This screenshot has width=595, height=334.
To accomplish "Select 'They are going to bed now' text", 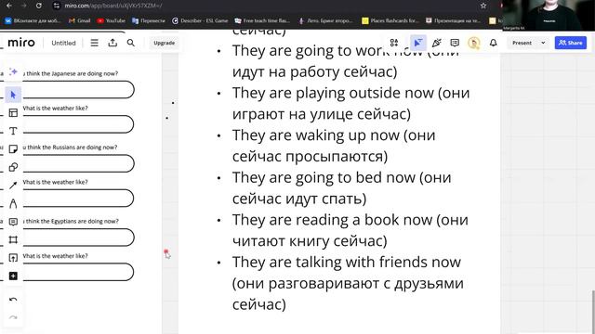I will pyautogui.click(x=324, y=177).
